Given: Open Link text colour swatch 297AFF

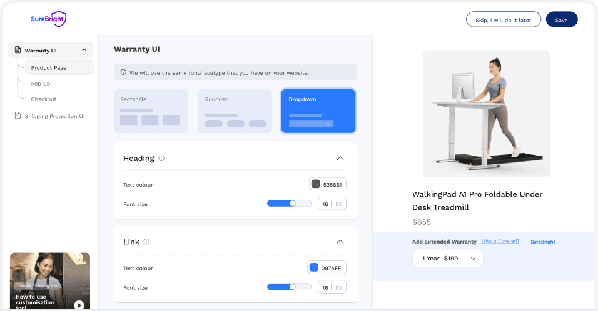Looking at the screenshot, I should 313,268.
